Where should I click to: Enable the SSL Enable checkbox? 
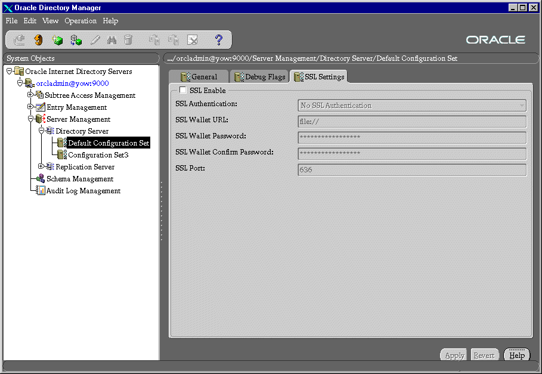coord(183,91)
